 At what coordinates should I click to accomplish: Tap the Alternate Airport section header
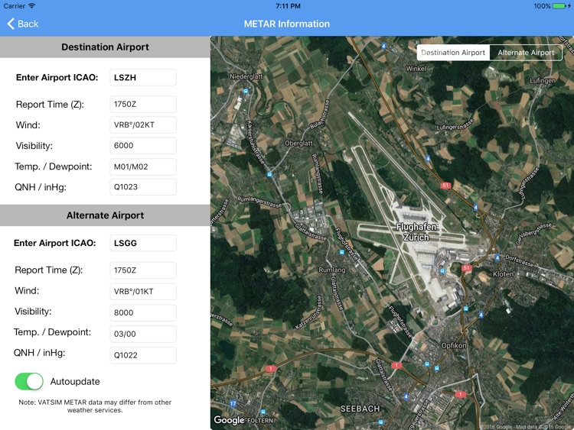click(105, 215)
